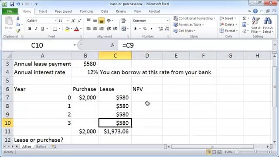
Task: Apply the red font color A
Action: click(x=77, y=29)
